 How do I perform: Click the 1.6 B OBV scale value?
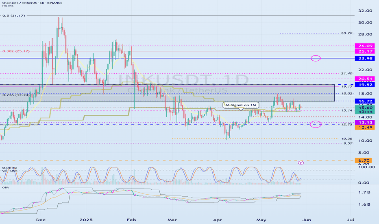tap(364, 204)
